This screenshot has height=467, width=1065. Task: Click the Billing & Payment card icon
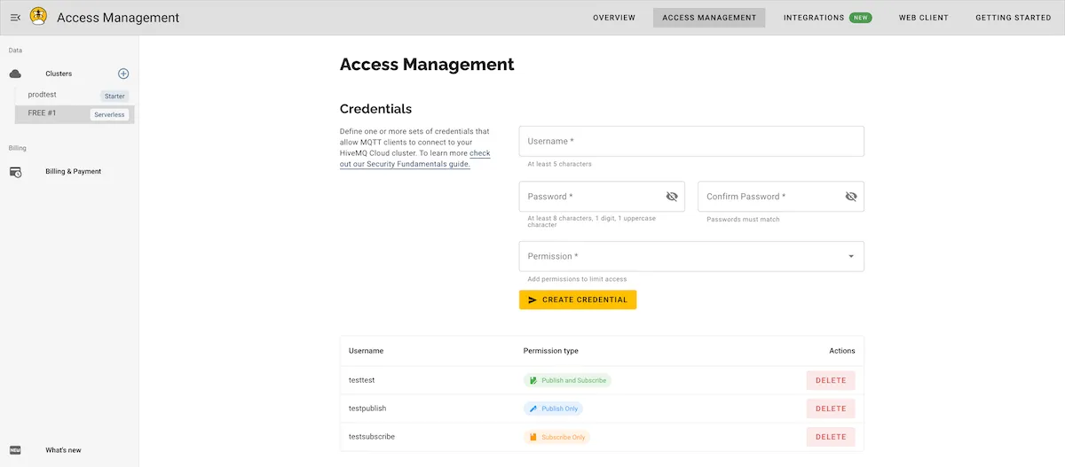pyautogui.click(x=15, y=172)
